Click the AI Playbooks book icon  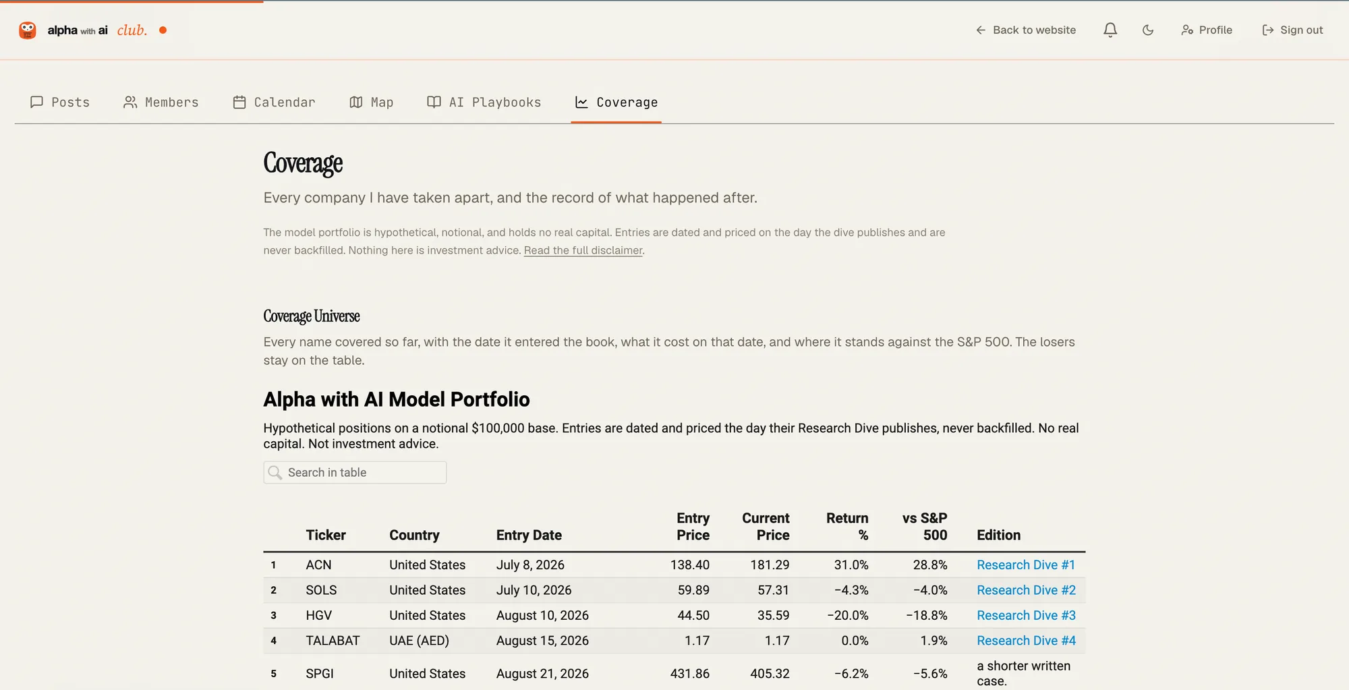(434, 102)
